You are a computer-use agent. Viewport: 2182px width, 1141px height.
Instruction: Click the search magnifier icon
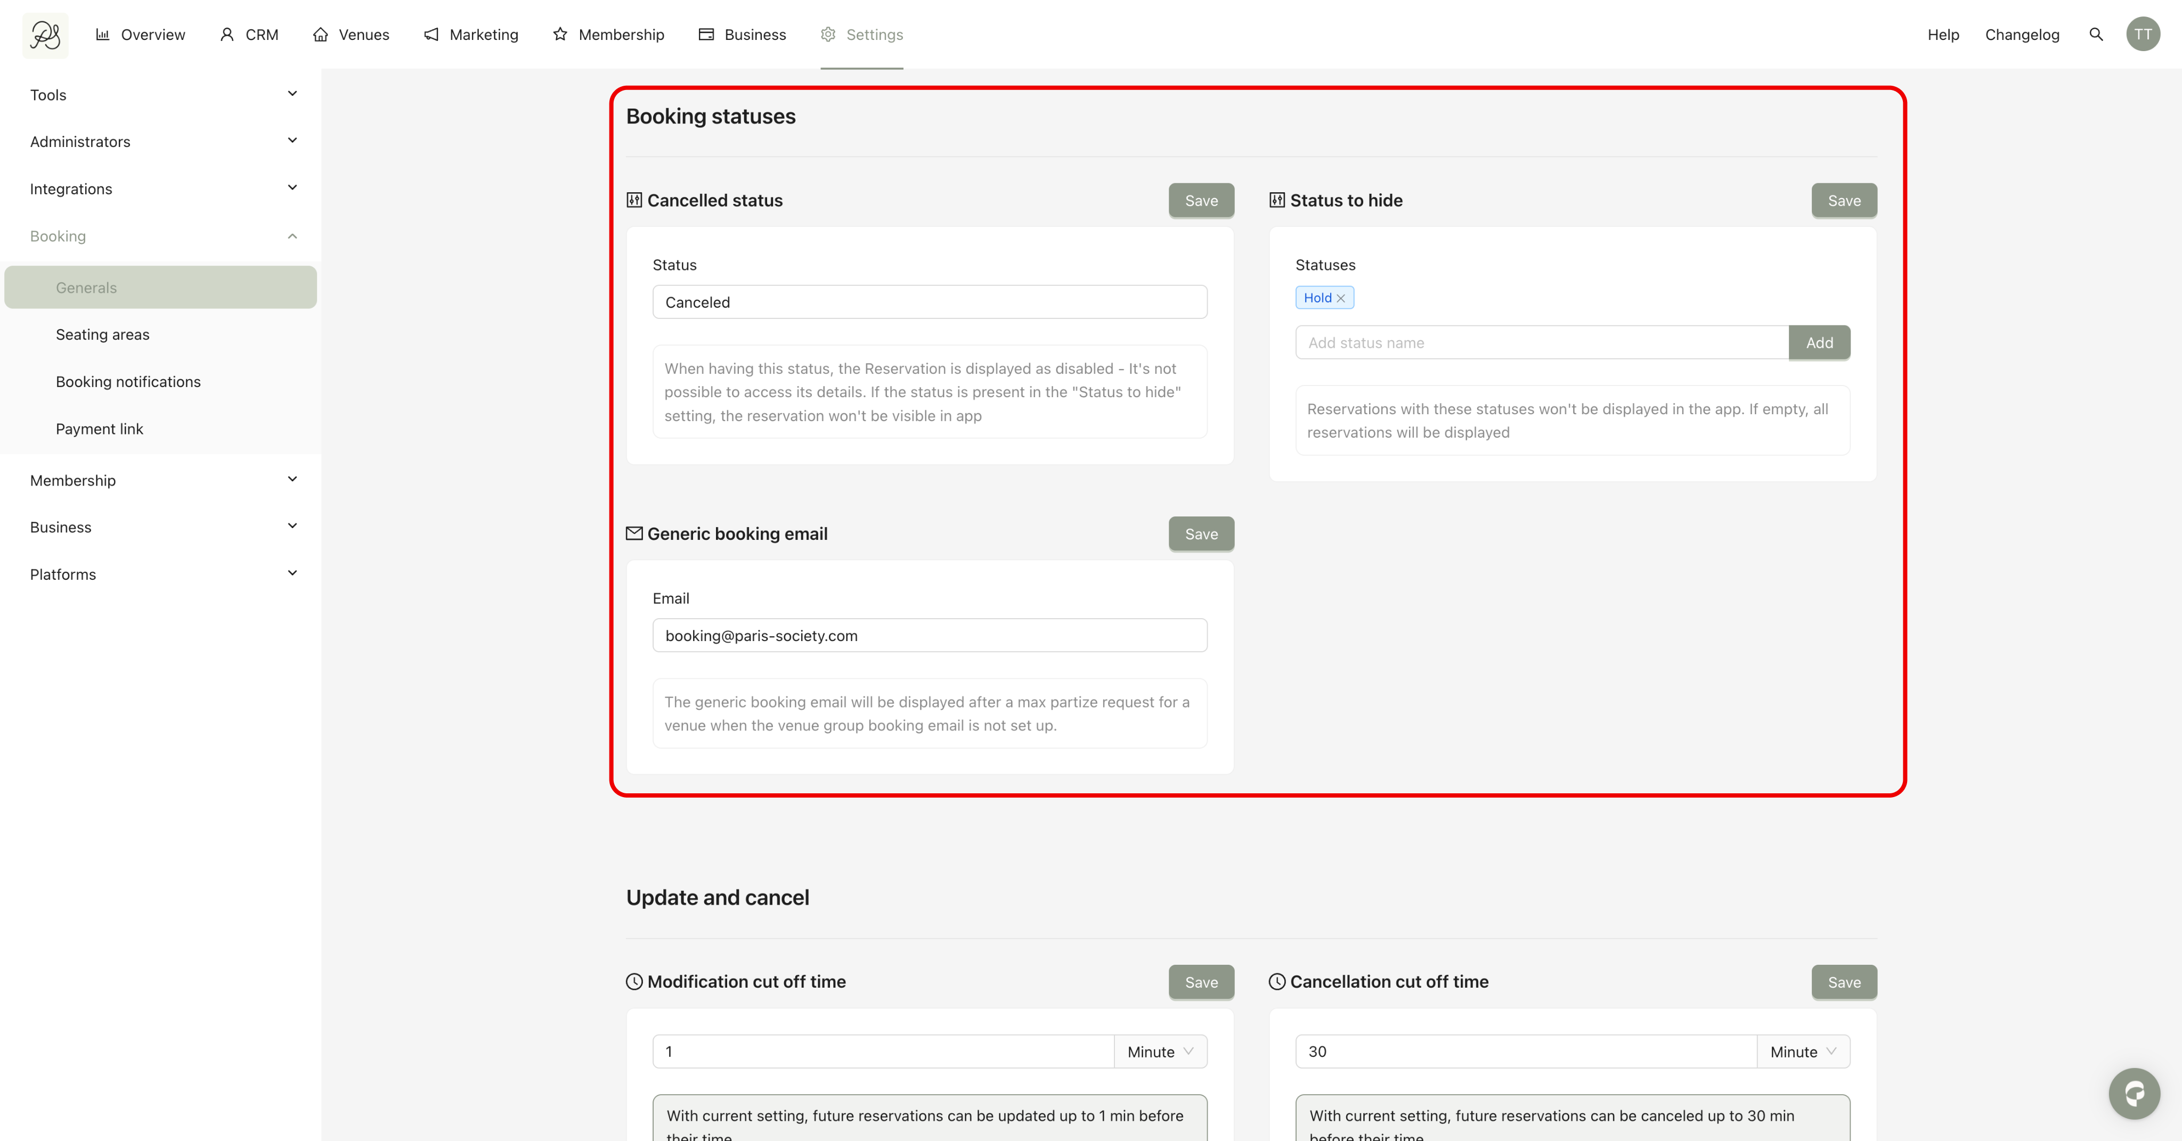(2096, 35)
